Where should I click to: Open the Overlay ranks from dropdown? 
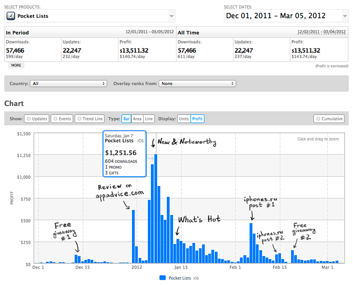tap(197, 84)
